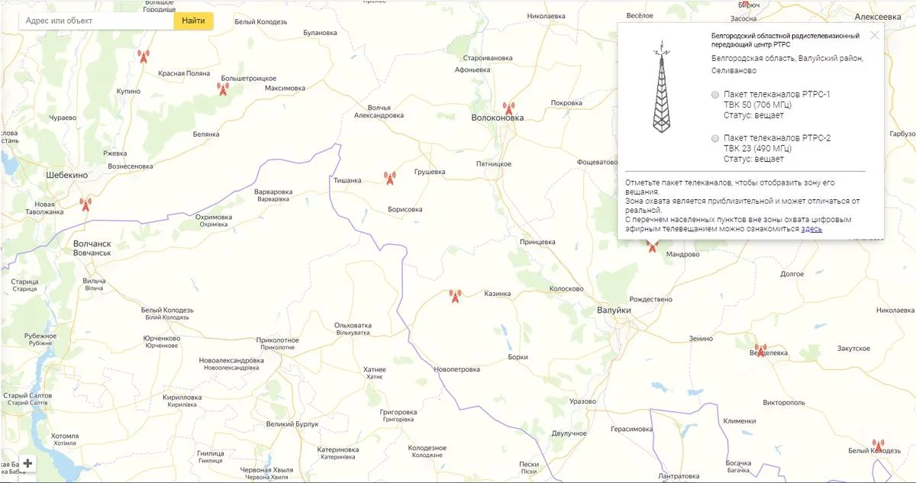The width and height of the screenshot is (916, 483).
Task: Select РТРС-2 package radio button
Action: click(x=715, y=138)
